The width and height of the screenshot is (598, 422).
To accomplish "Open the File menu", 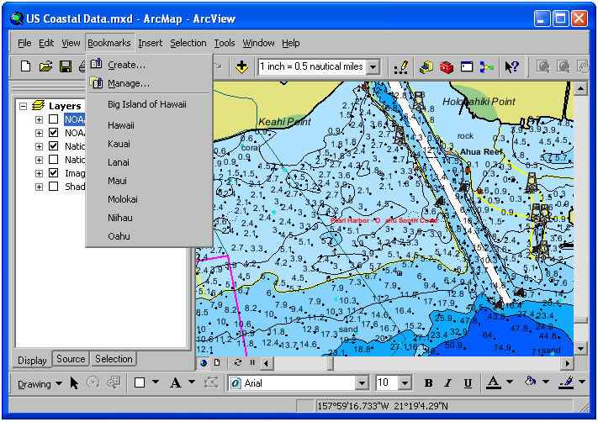I will (24, 43).
